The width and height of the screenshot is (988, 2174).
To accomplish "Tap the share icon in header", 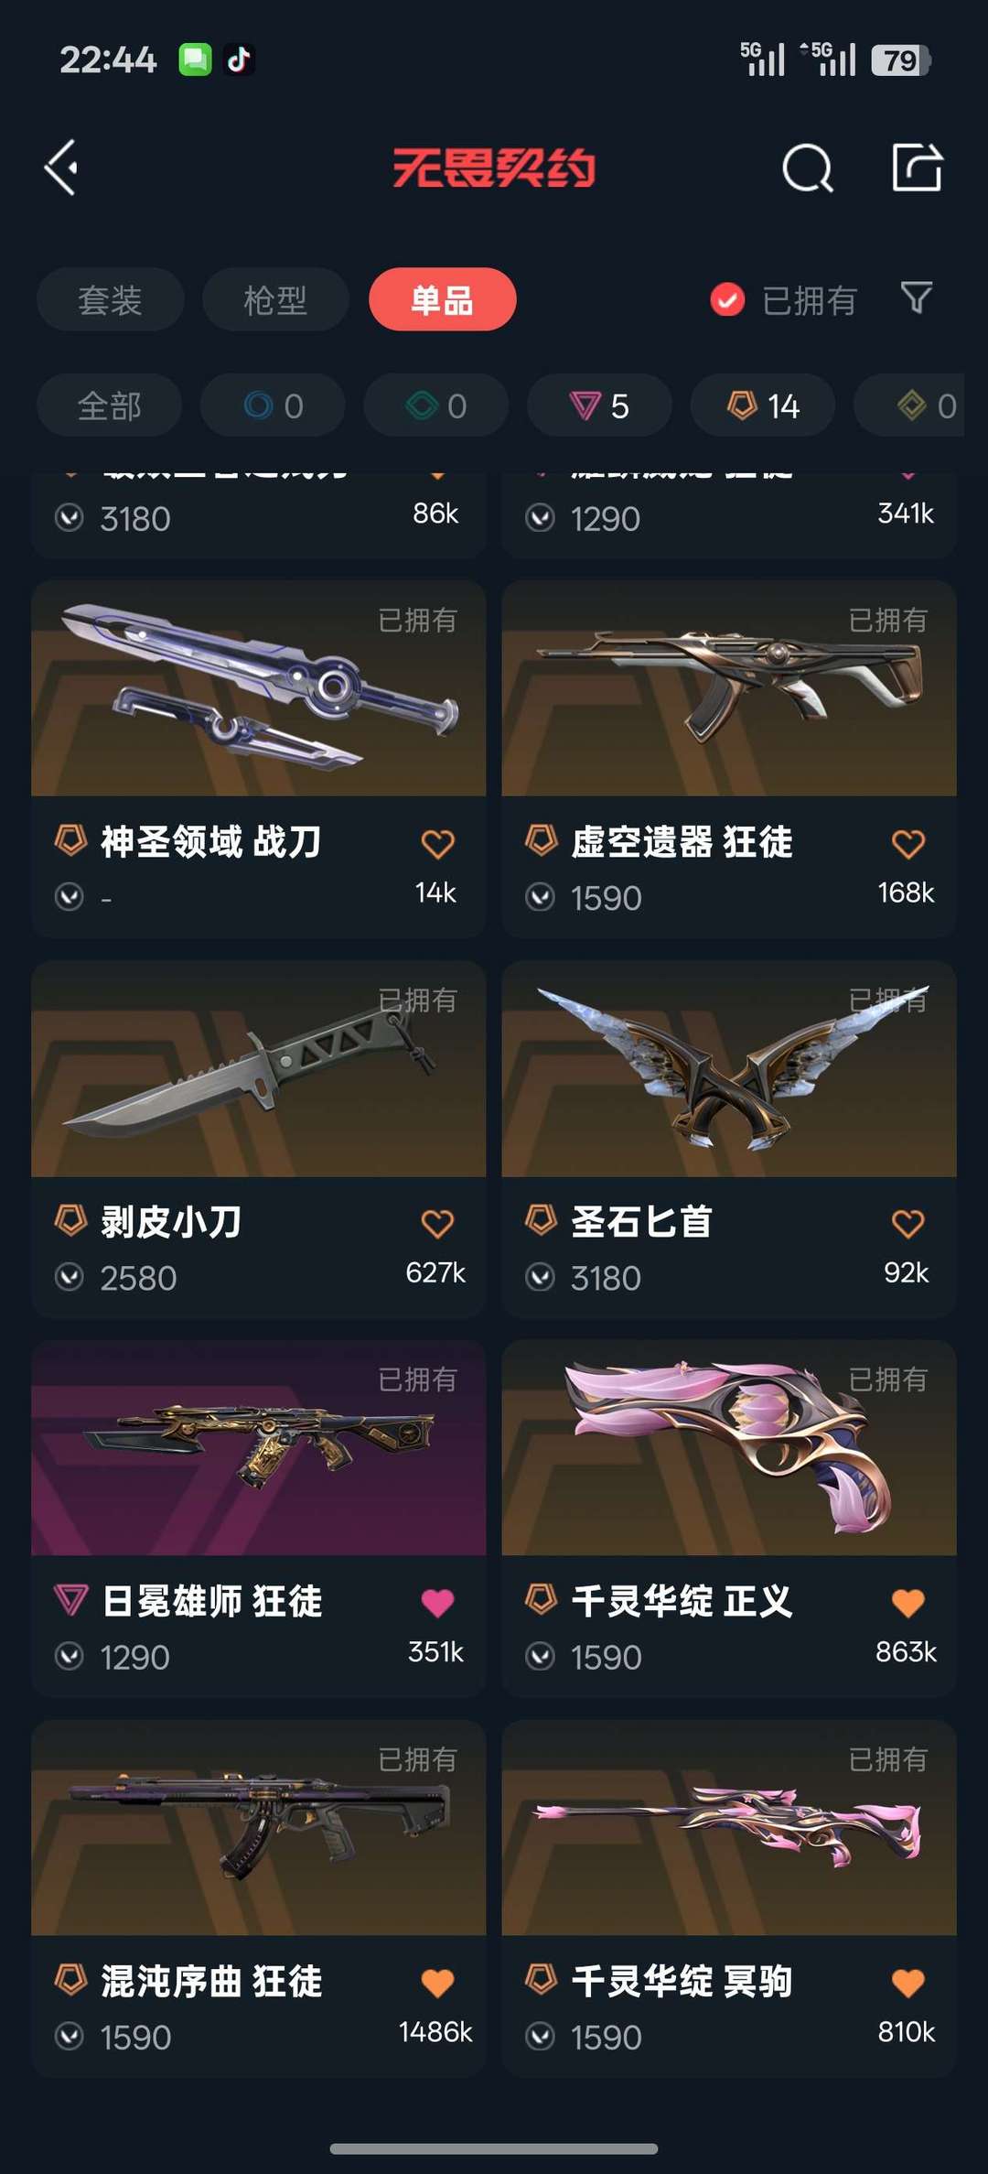I will (x=918, y=168).
